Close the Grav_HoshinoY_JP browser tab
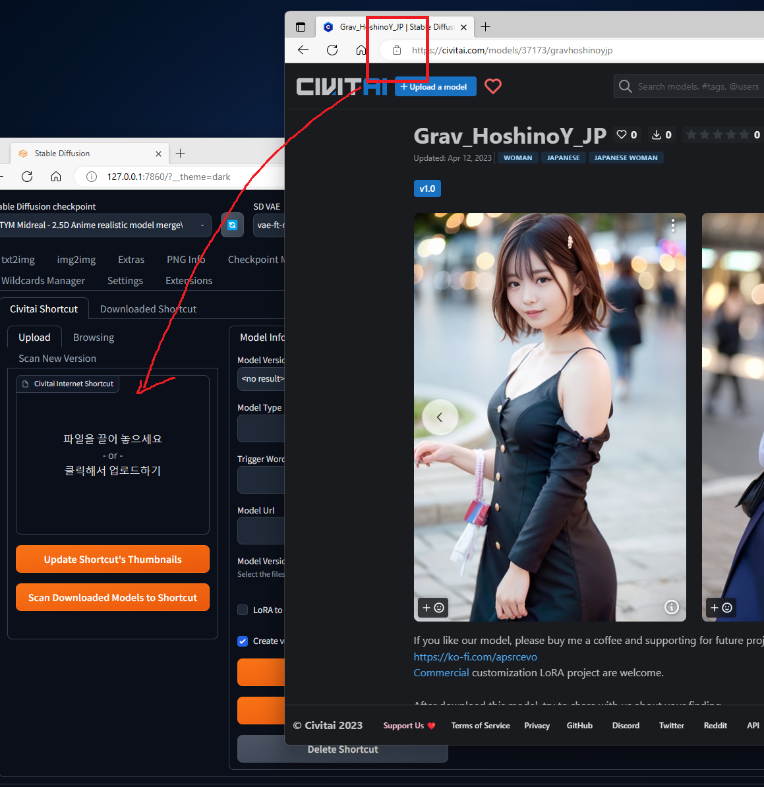 (464, 27)
